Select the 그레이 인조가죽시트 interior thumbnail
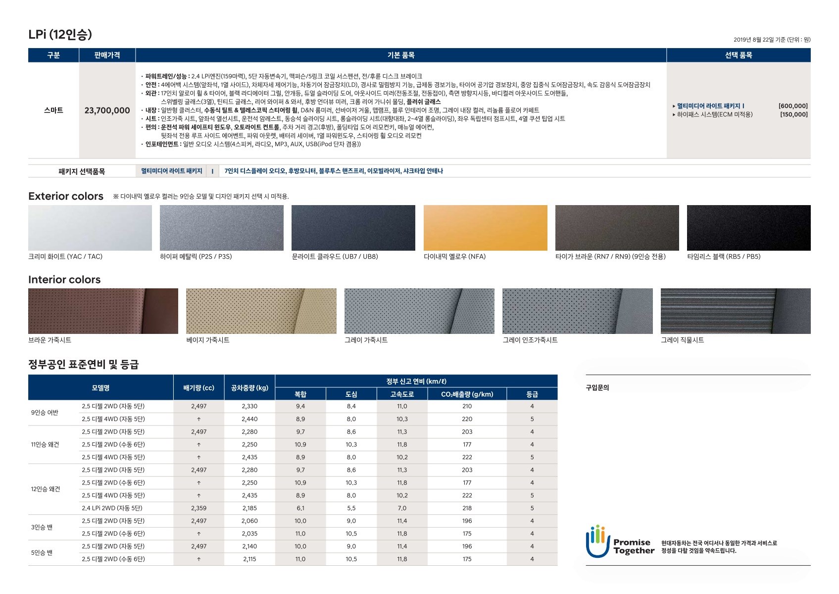 tap(577, 311)
